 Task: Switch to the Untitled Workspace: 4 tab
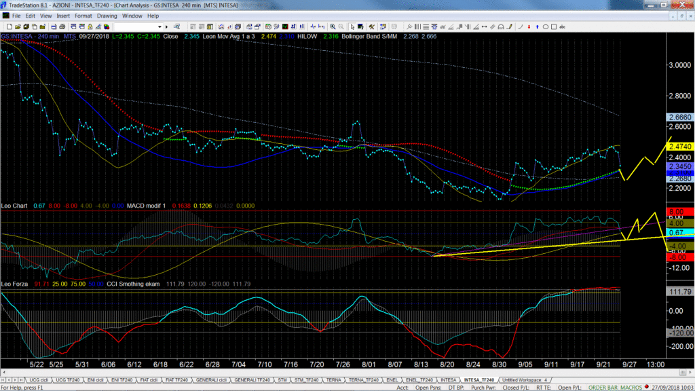(x=525, y=380)
